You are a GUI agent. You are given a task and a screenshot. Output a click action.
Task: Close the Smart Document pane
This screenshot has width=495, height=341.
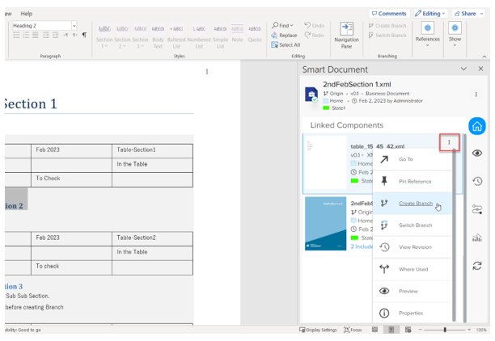point(480,69)
